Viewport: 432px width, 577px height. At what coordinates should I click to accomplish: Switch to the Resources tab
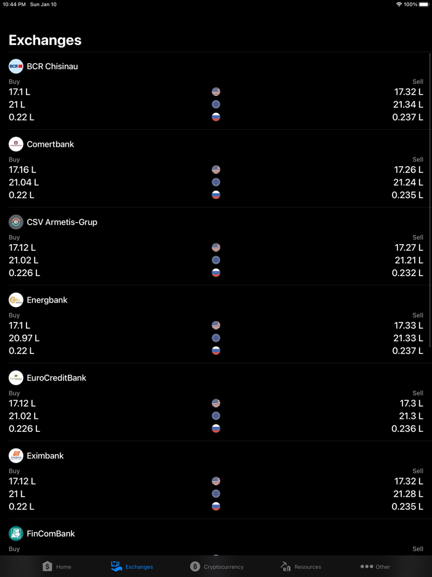(301, 566)
